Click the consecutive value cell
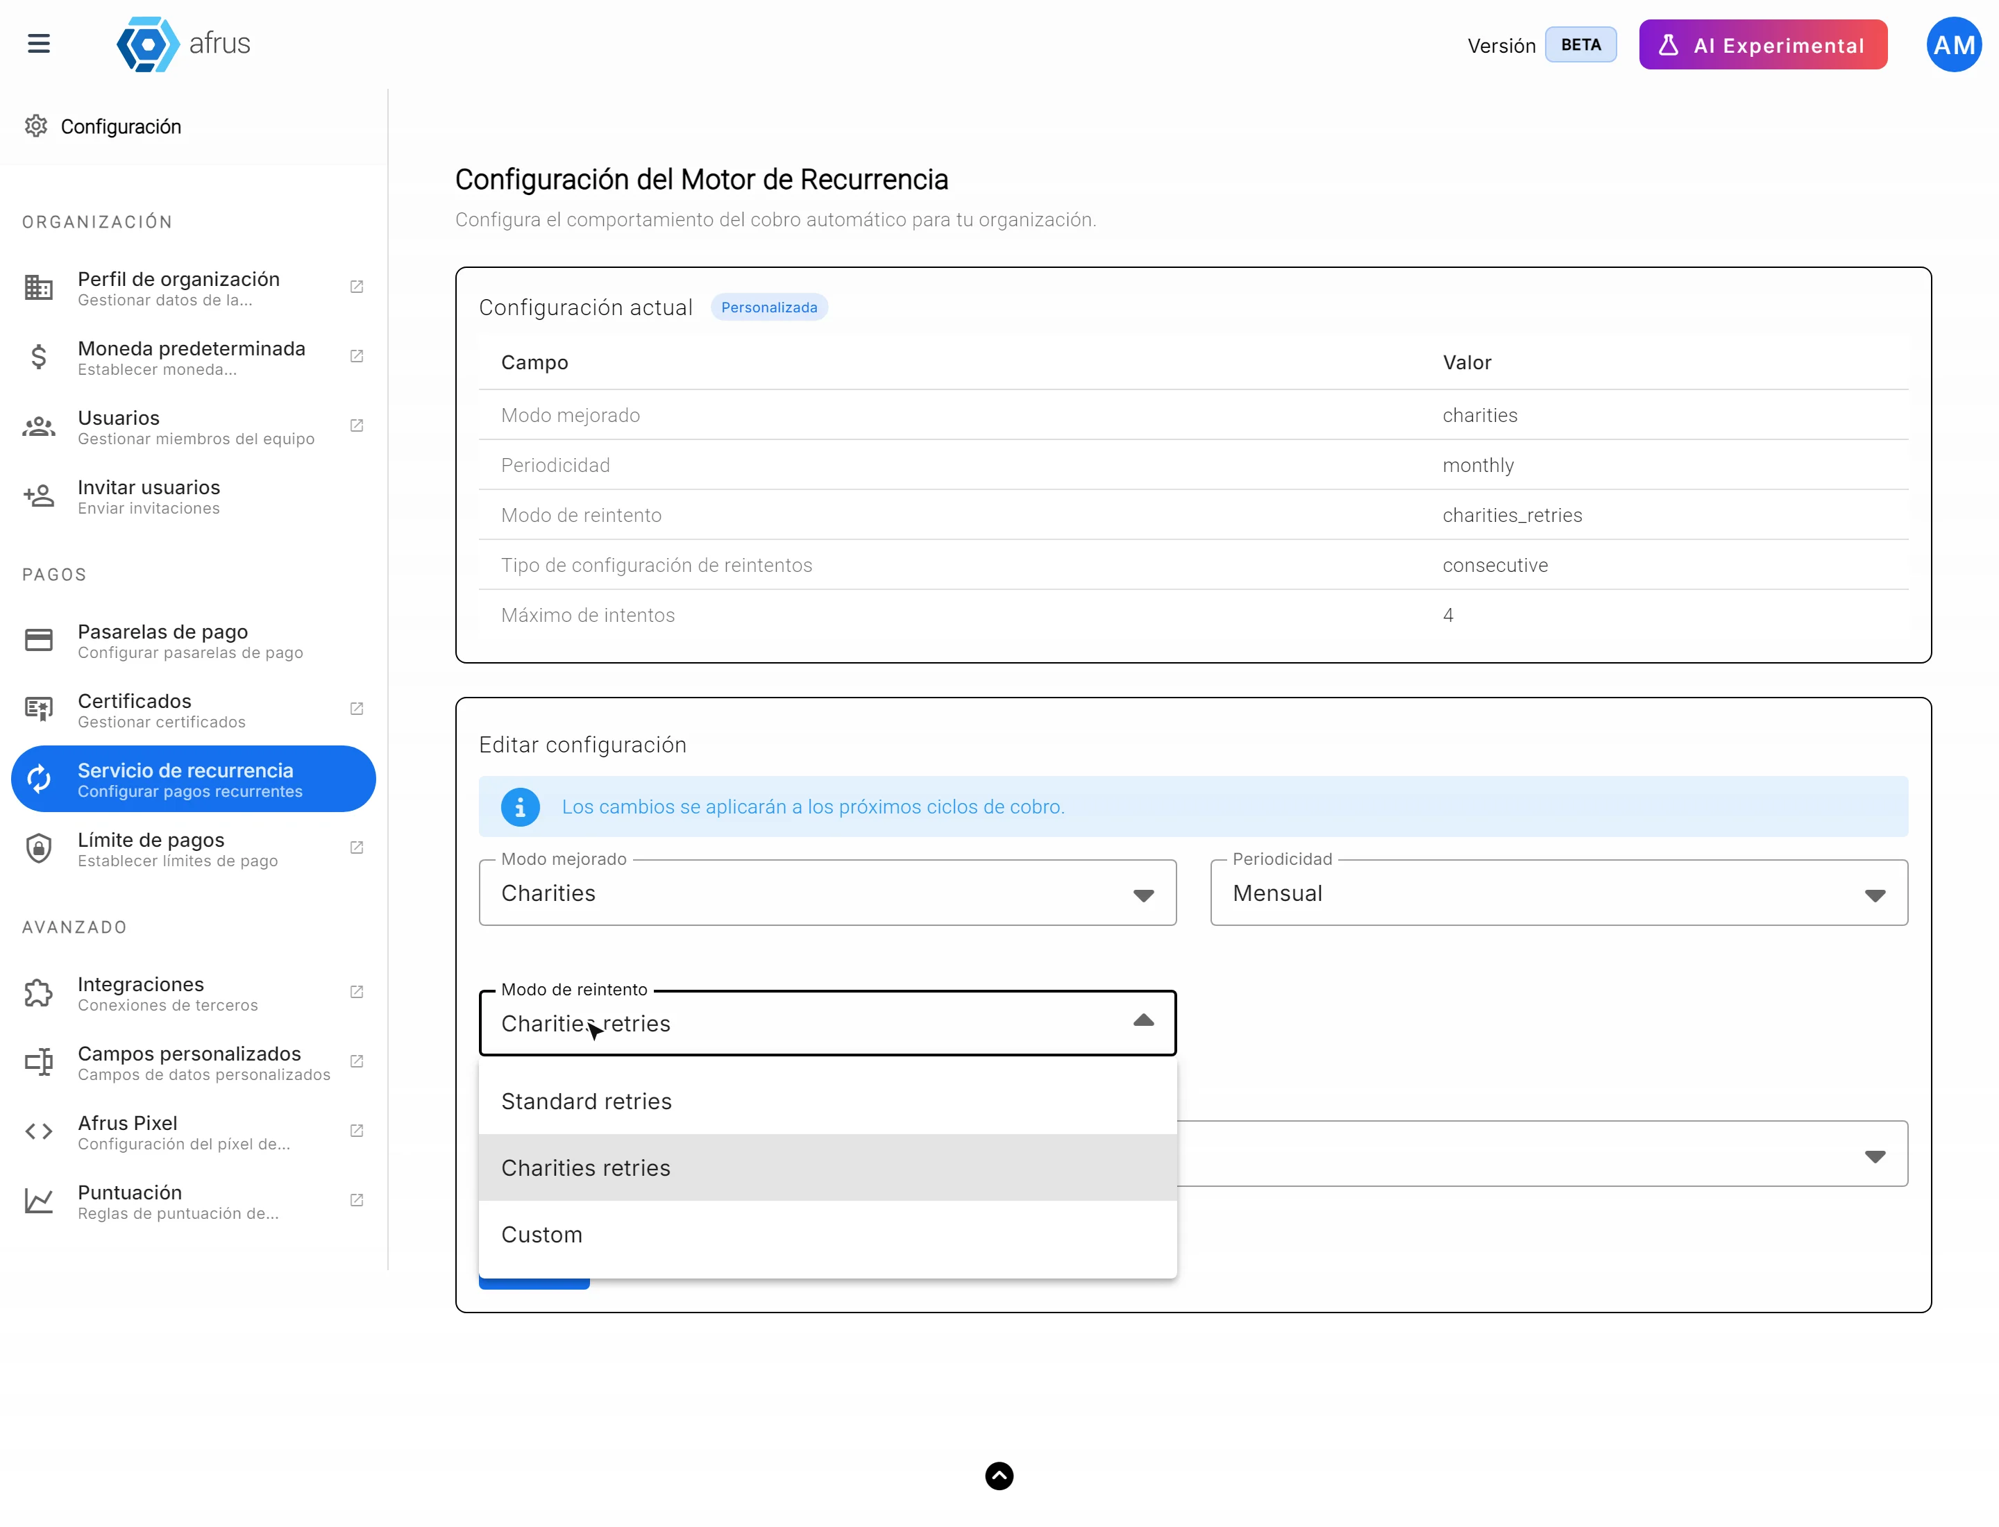The height and width of the screenshot is (1527, 1999). click(x=1494, y=566)
